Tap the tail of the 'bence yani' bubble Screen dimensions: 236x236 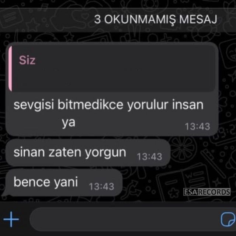(x=5, y=194)
